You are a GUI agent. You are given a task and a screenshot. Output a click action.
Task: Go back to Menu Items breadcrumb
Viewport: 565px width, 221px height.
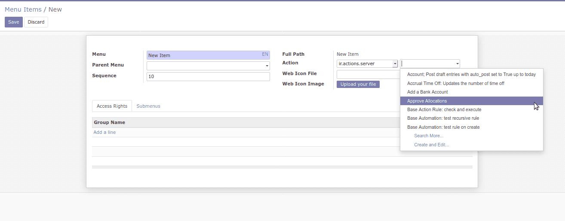(23, 9)
